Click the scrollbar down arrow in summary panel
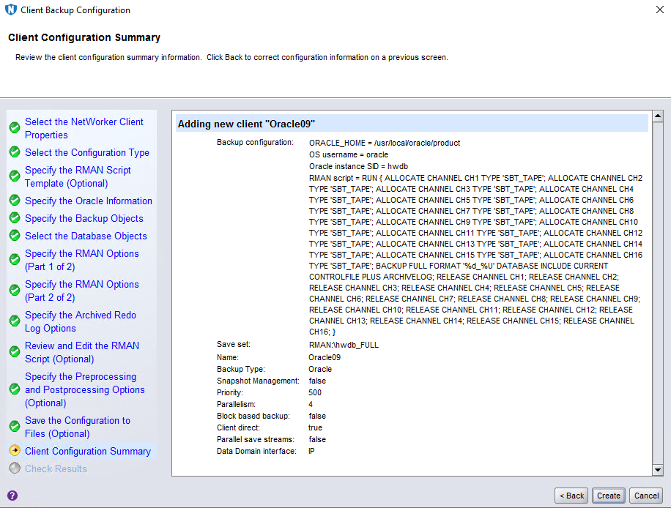The height and width of the screenshot is (508, 671). (657, 470)
